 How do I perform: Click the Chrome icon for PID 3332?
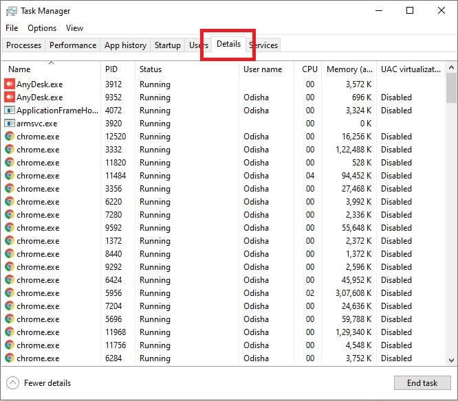10,149
